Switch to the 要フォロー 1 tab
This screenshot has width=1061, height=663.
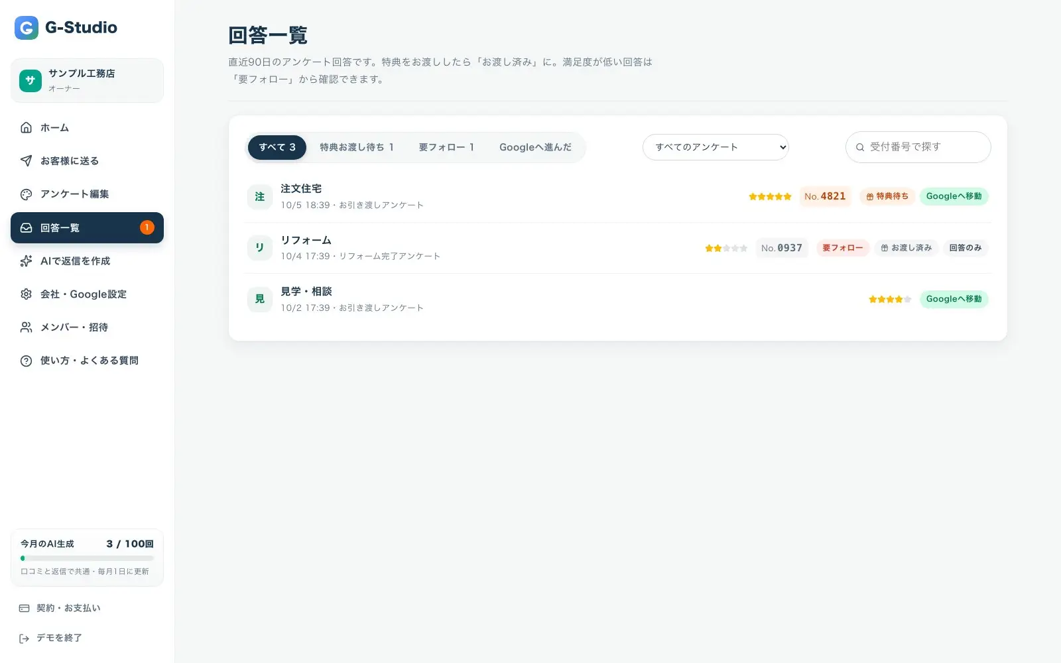pyautogui.click(x=446, y=147)
